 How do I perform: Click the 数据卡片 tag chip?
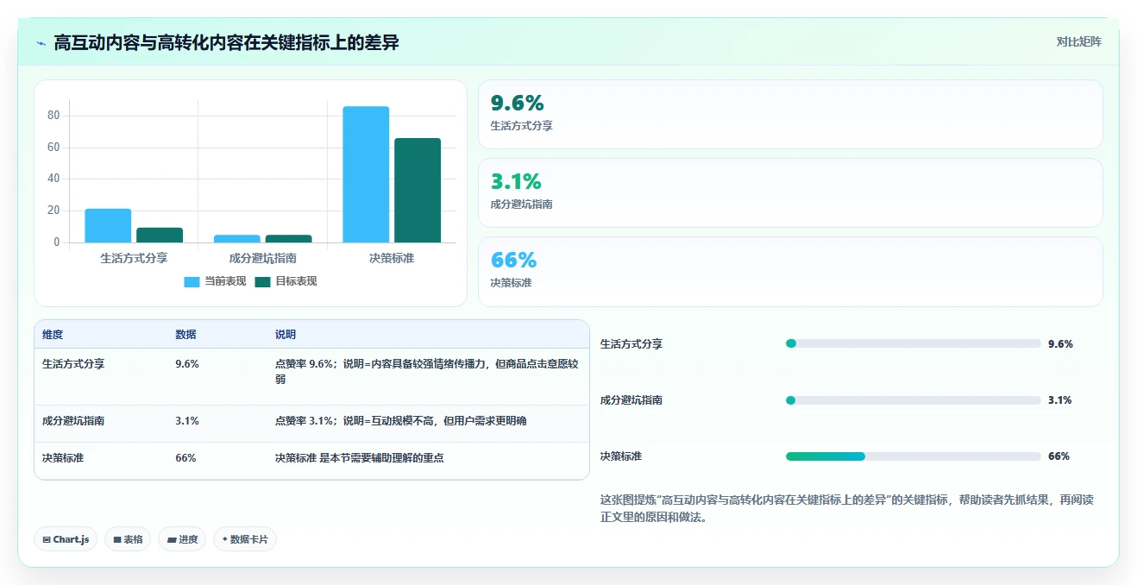[x=245, y=539]
